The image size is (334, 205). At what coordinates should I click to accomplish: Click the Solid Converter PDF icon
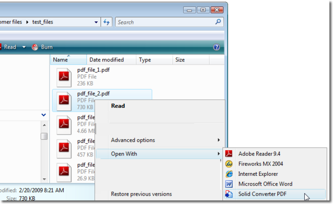click(x=229, y=194)
